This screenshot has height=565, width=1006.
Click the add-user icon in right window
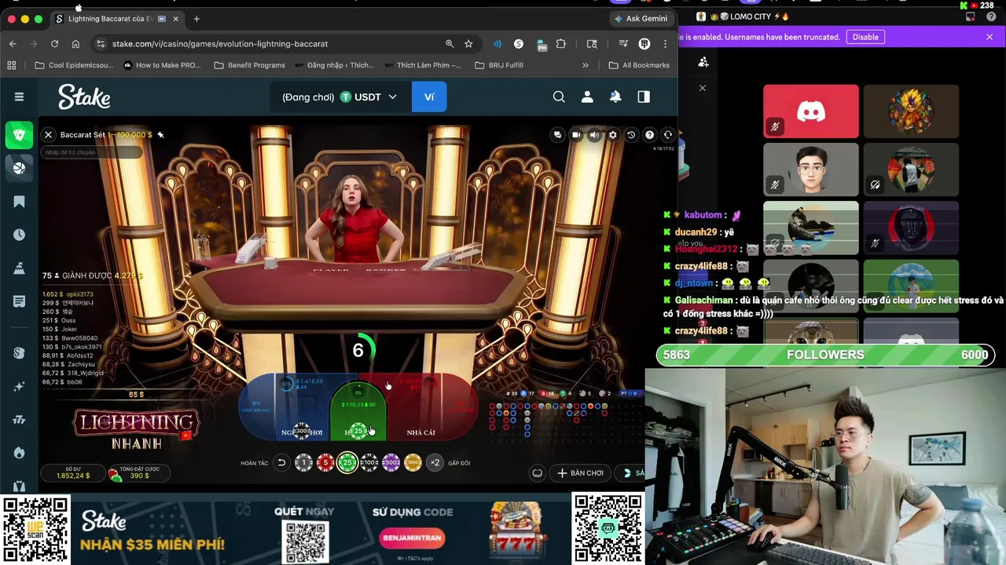pyautogui.click(x=703, y=62)
